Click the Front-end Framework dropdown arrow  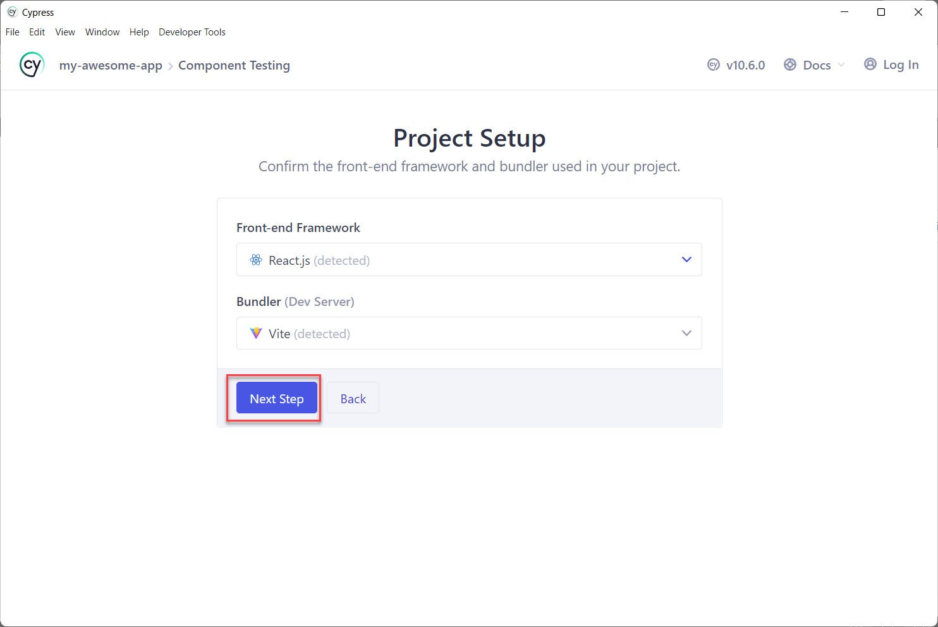pos(686,260)
